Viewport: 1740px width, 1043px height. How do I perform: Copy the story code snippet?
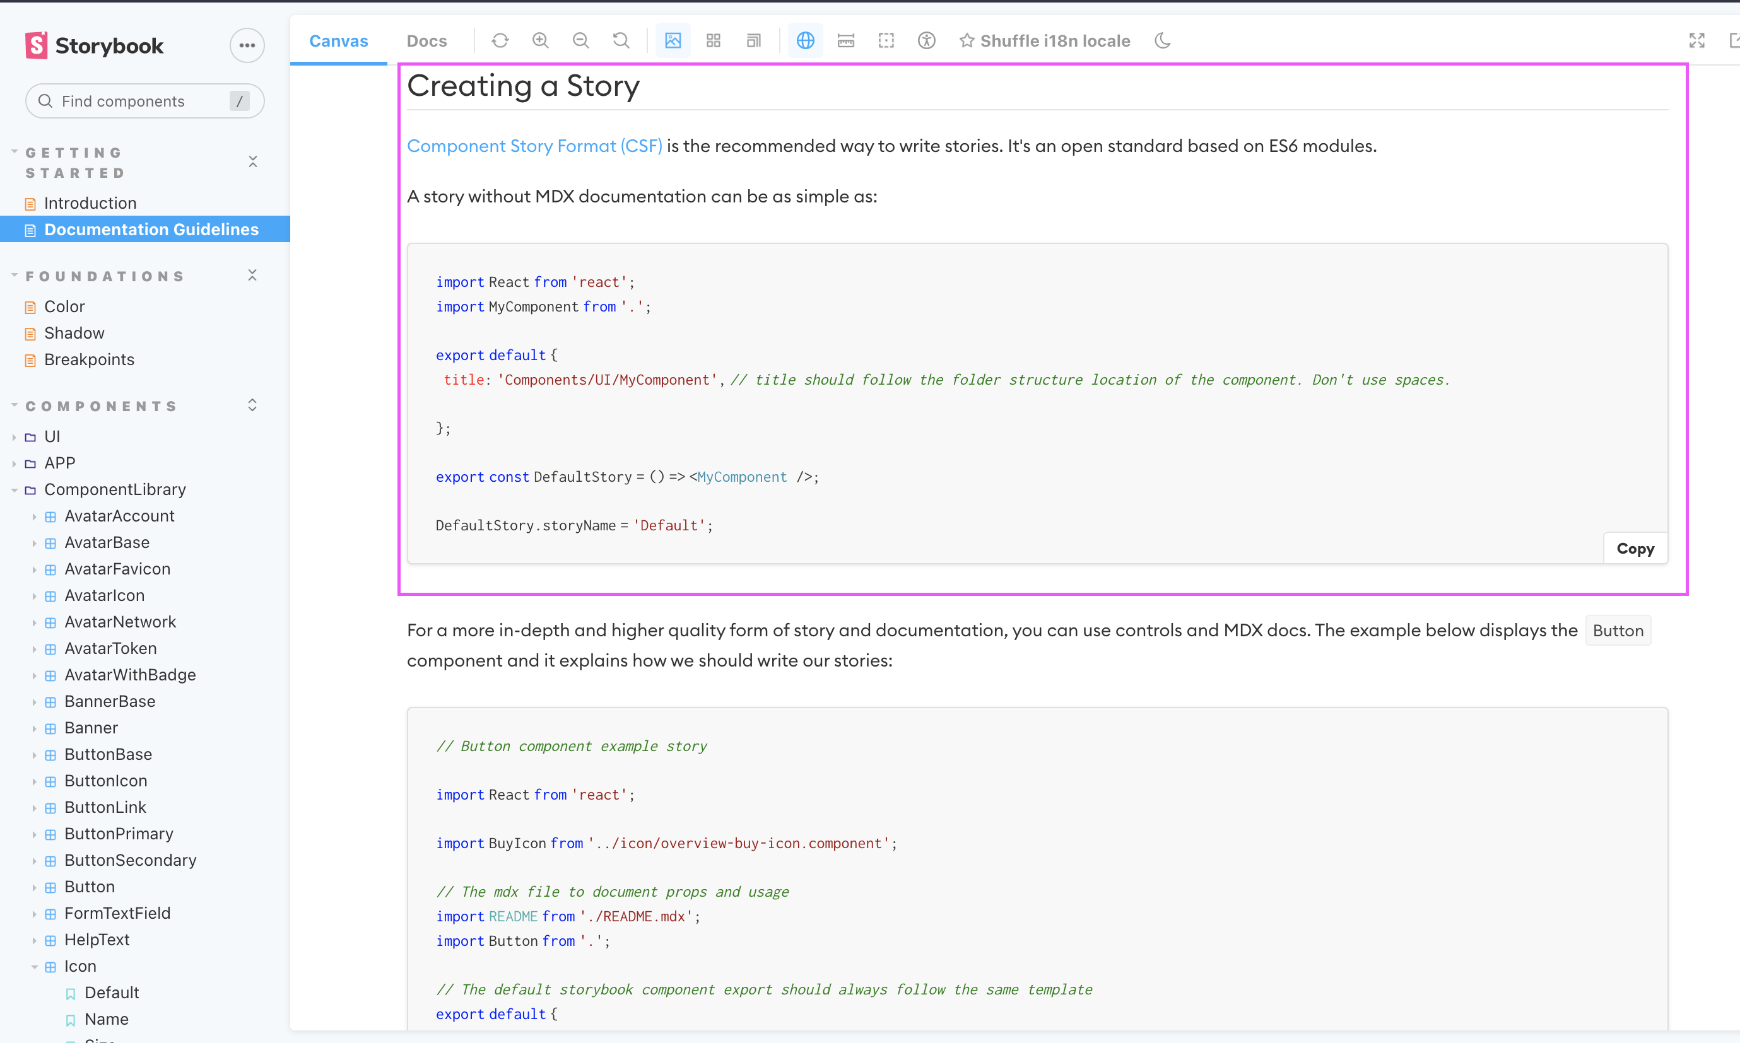[1635, 548]
